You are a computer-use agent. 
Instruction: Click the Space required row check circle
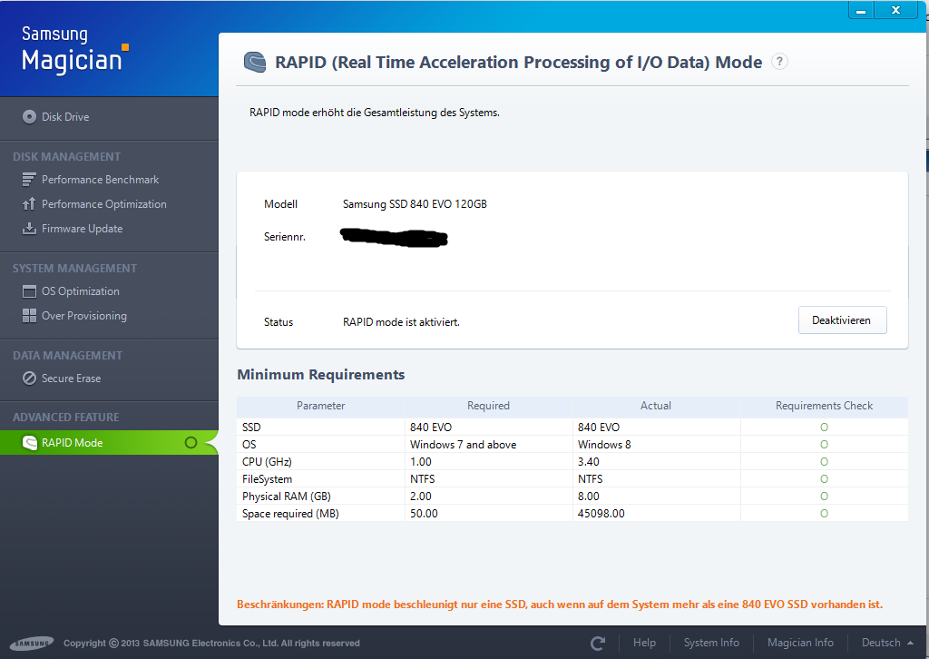824,513
